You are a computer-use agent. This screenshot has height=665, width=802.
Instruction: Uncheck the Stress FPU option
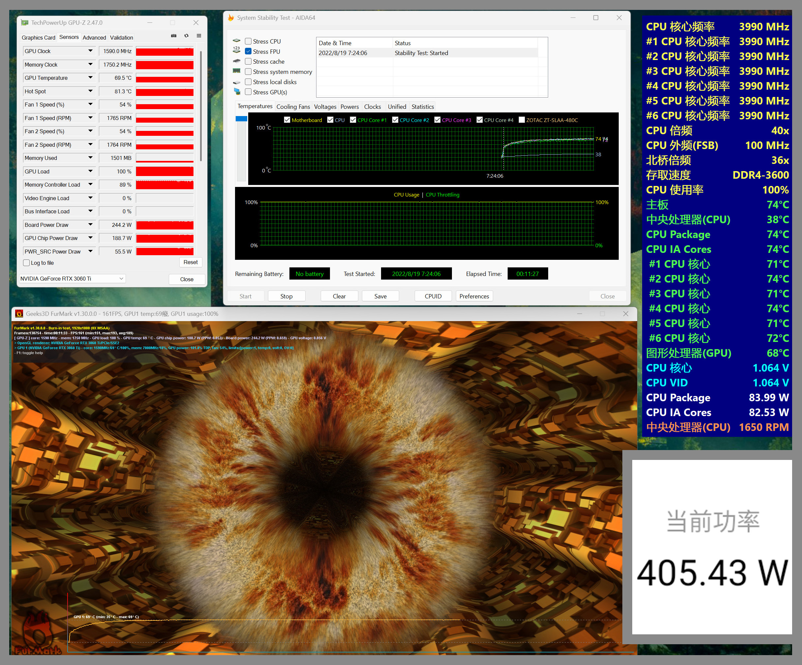click(248, 51)
